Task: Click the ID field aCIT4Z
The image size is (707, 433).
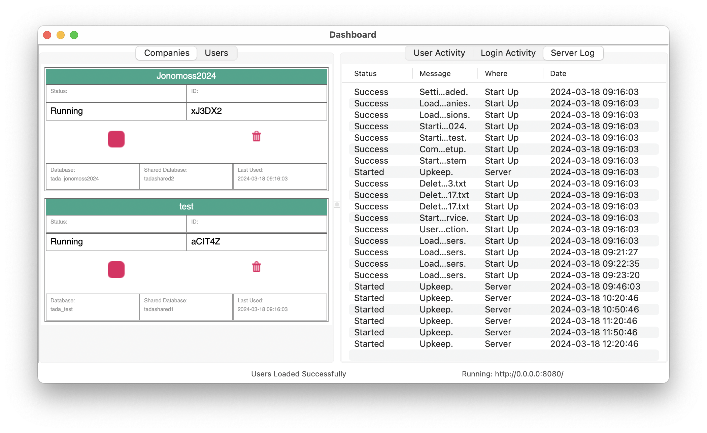Action: click(x=257, y=242)
